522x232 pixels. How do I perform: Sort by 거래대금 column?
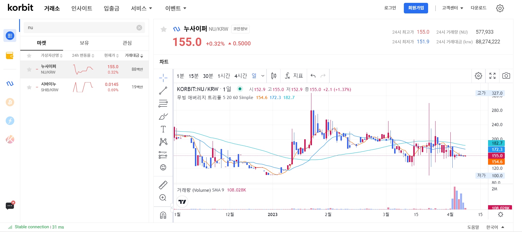[x=134, y=55]
